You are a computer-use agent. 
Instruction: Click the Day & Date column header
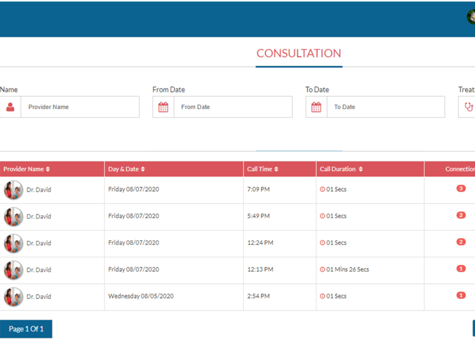tap(174, 169)
